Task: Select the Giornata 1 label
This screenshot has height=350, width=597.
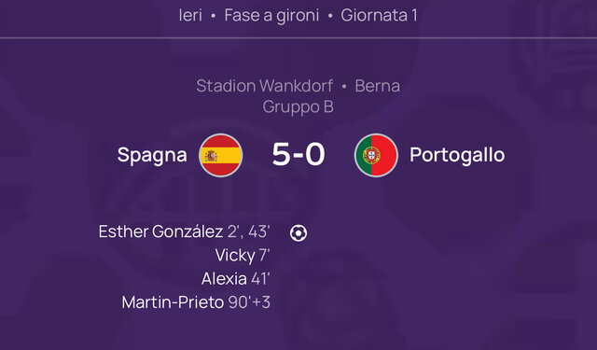Action: click(x=380, y=16)
